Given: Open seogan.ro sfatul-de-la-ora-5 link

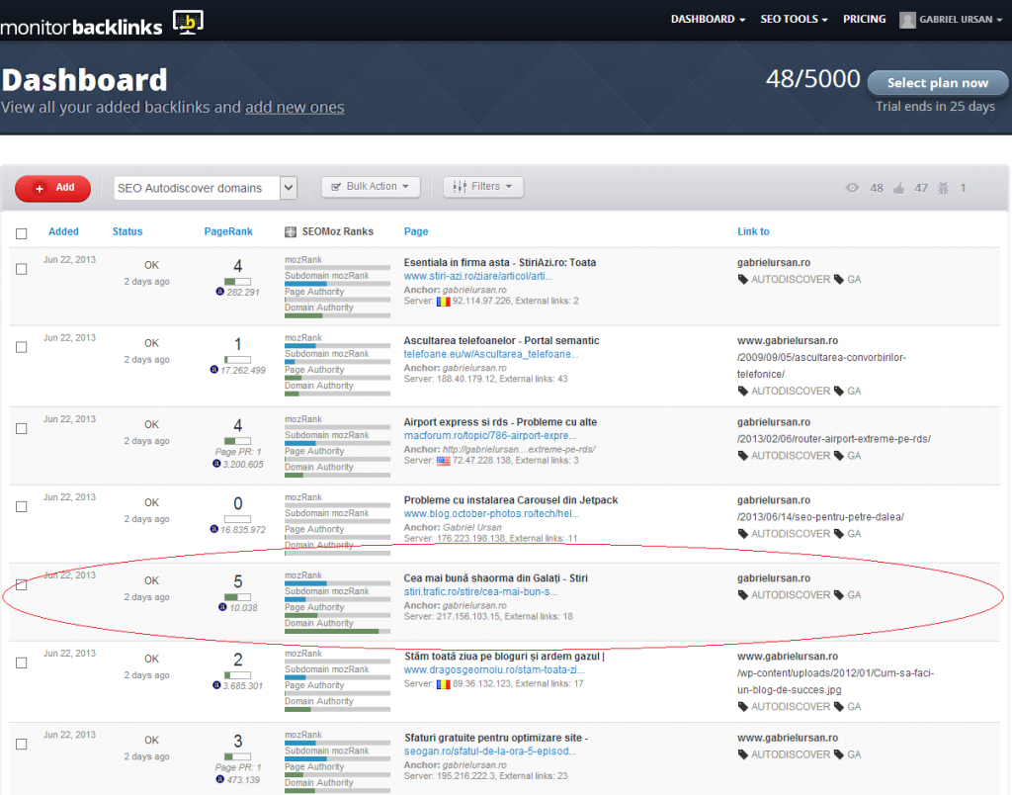Looking at the screenshot, I should (x=490, y=751).
